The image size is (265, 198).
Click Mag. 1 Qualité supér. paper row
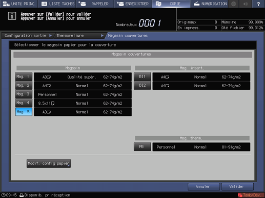83,77
